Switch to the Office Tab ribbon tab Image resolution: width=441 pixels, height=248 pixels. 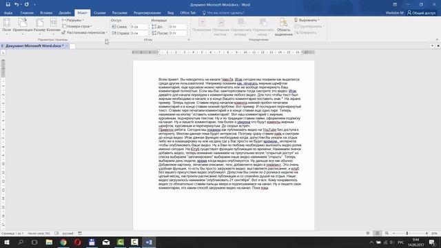188,13
